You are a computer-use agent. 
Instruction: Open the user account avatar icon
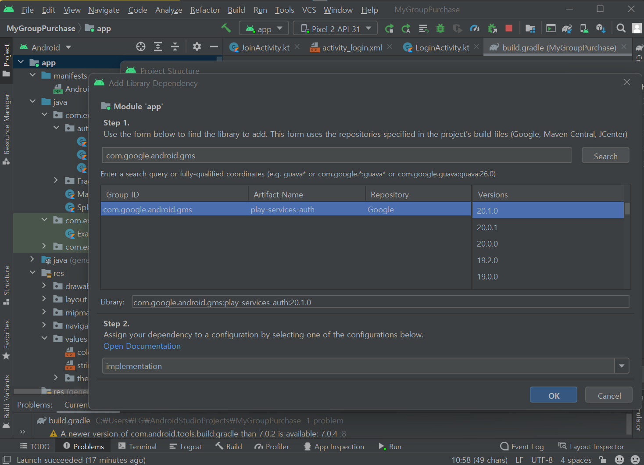click(x=637, y=29)
